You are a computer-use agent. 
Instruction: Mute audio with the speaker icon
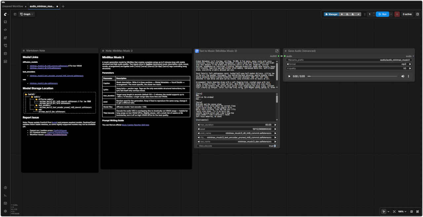(403, 76)
